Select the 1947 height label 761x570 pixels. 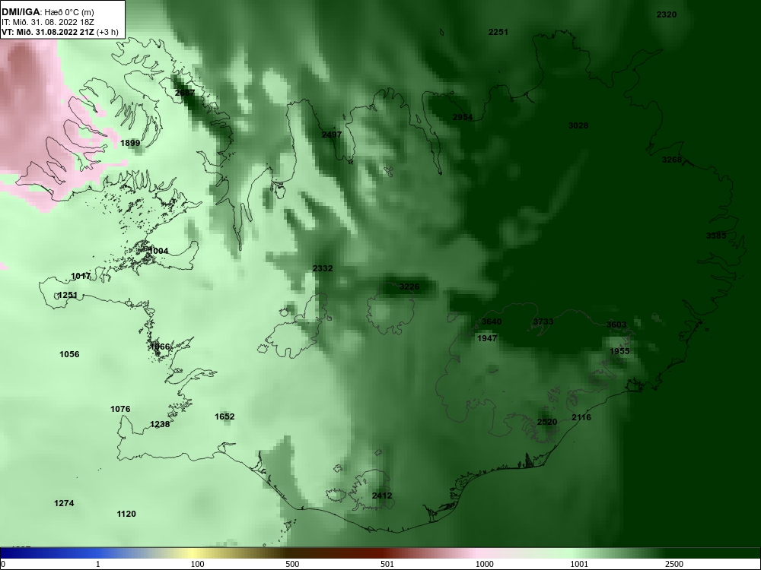[x=487, y=338]
